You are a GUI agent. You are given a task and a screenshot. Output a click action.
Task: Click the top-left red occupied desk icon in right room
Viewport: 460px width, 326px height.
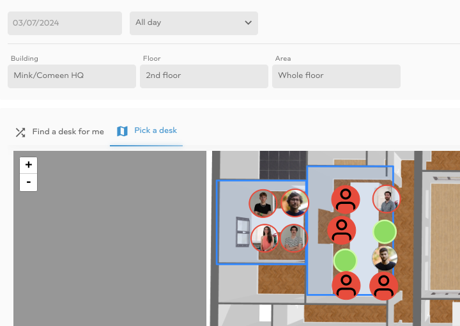[x=346, y=199]
